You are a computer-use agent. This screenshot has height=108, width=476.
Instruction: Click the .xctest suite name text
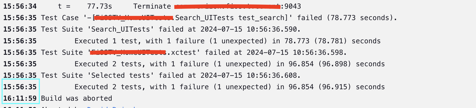tap(183, 52)
